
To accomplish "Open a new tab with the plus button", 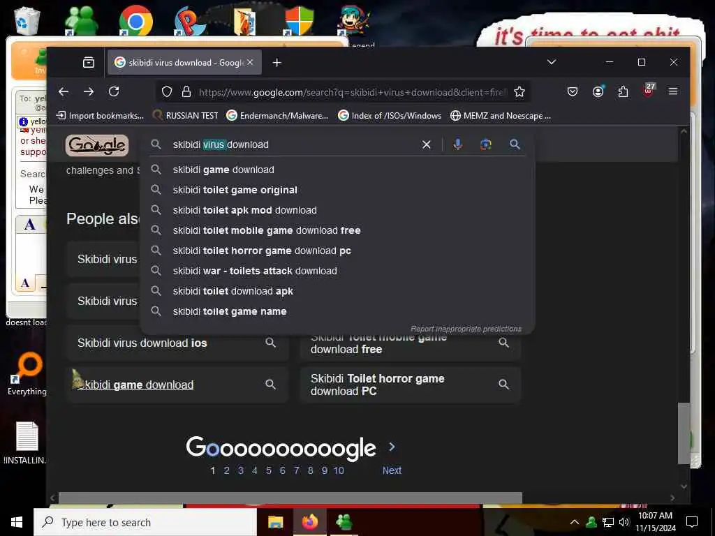I will (x=277, y=62).
